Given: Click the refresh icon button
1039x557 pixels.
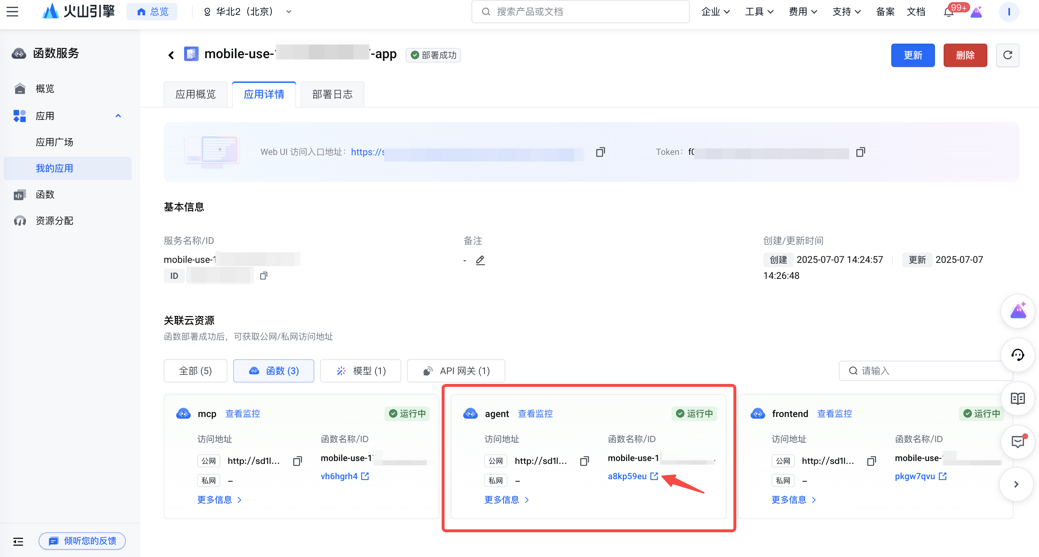Looking at the screenshot, I should (1007, 55).
